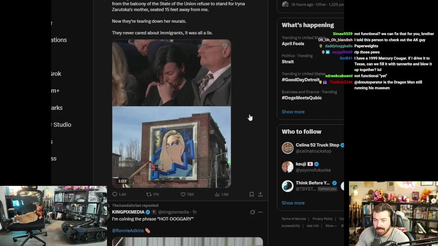This screenshot has width=438, height=246.
Task: Open @yoyonofukuoka handle
Action: (313, 170)
